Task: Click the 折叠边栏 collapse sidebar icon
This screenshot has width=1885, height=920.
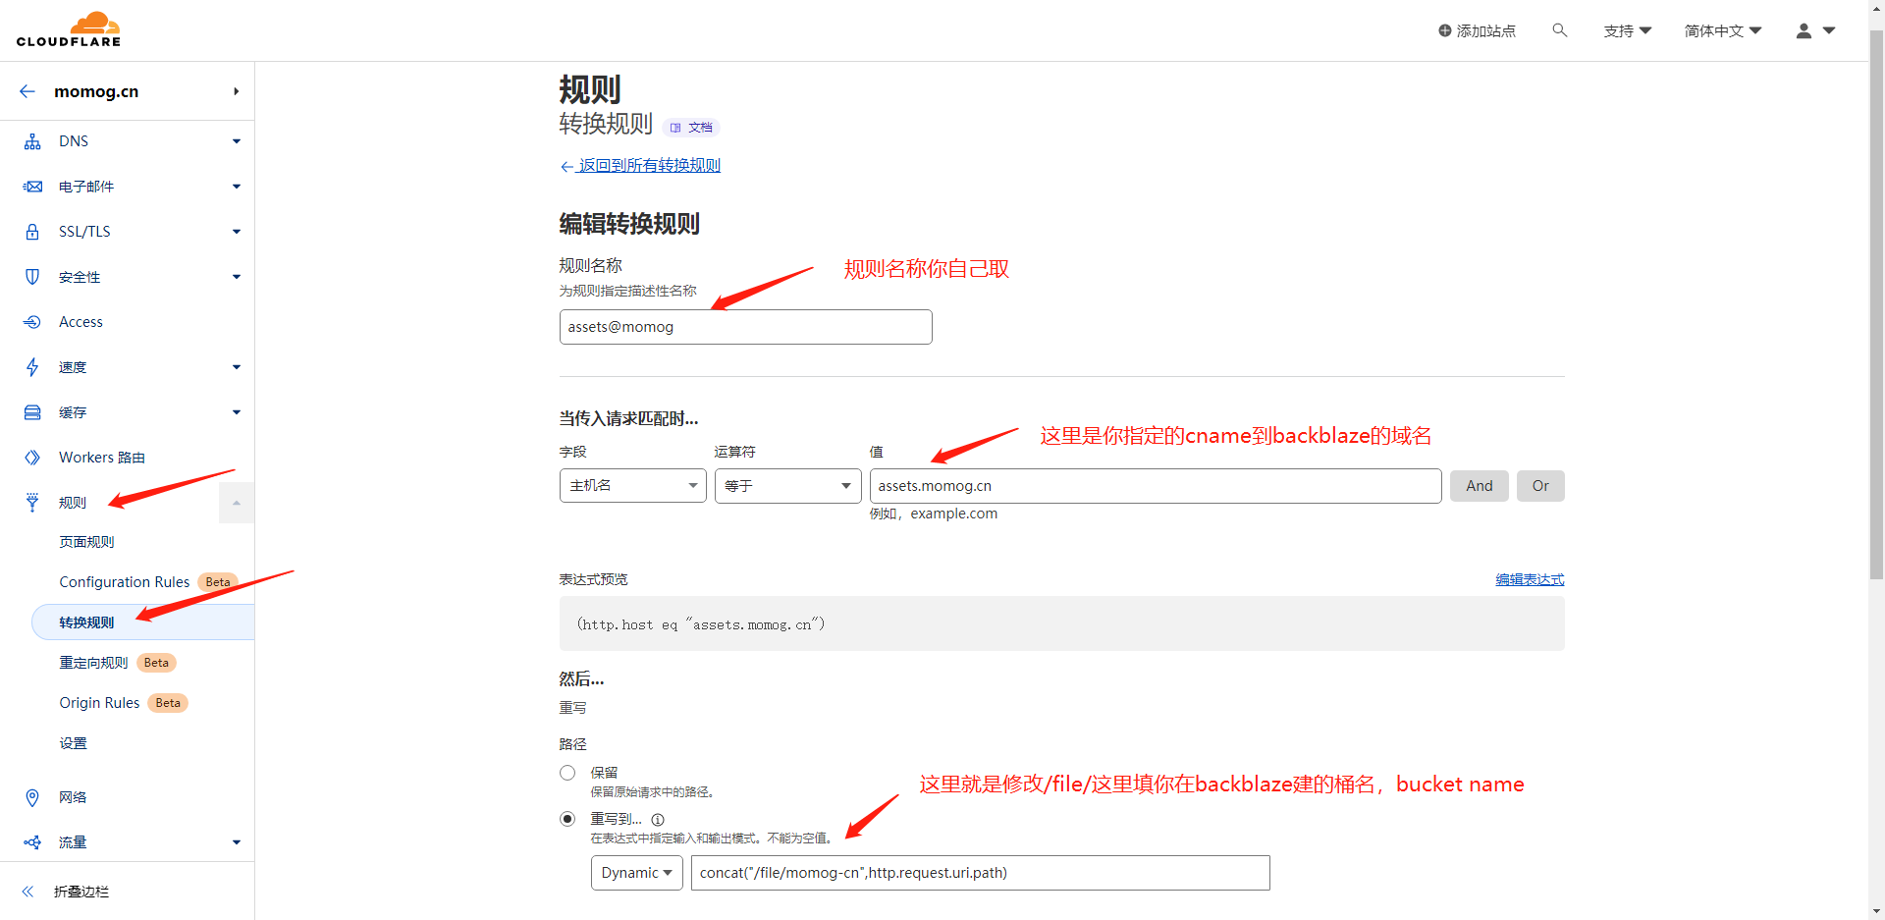Action: click(x=27, y=892)
